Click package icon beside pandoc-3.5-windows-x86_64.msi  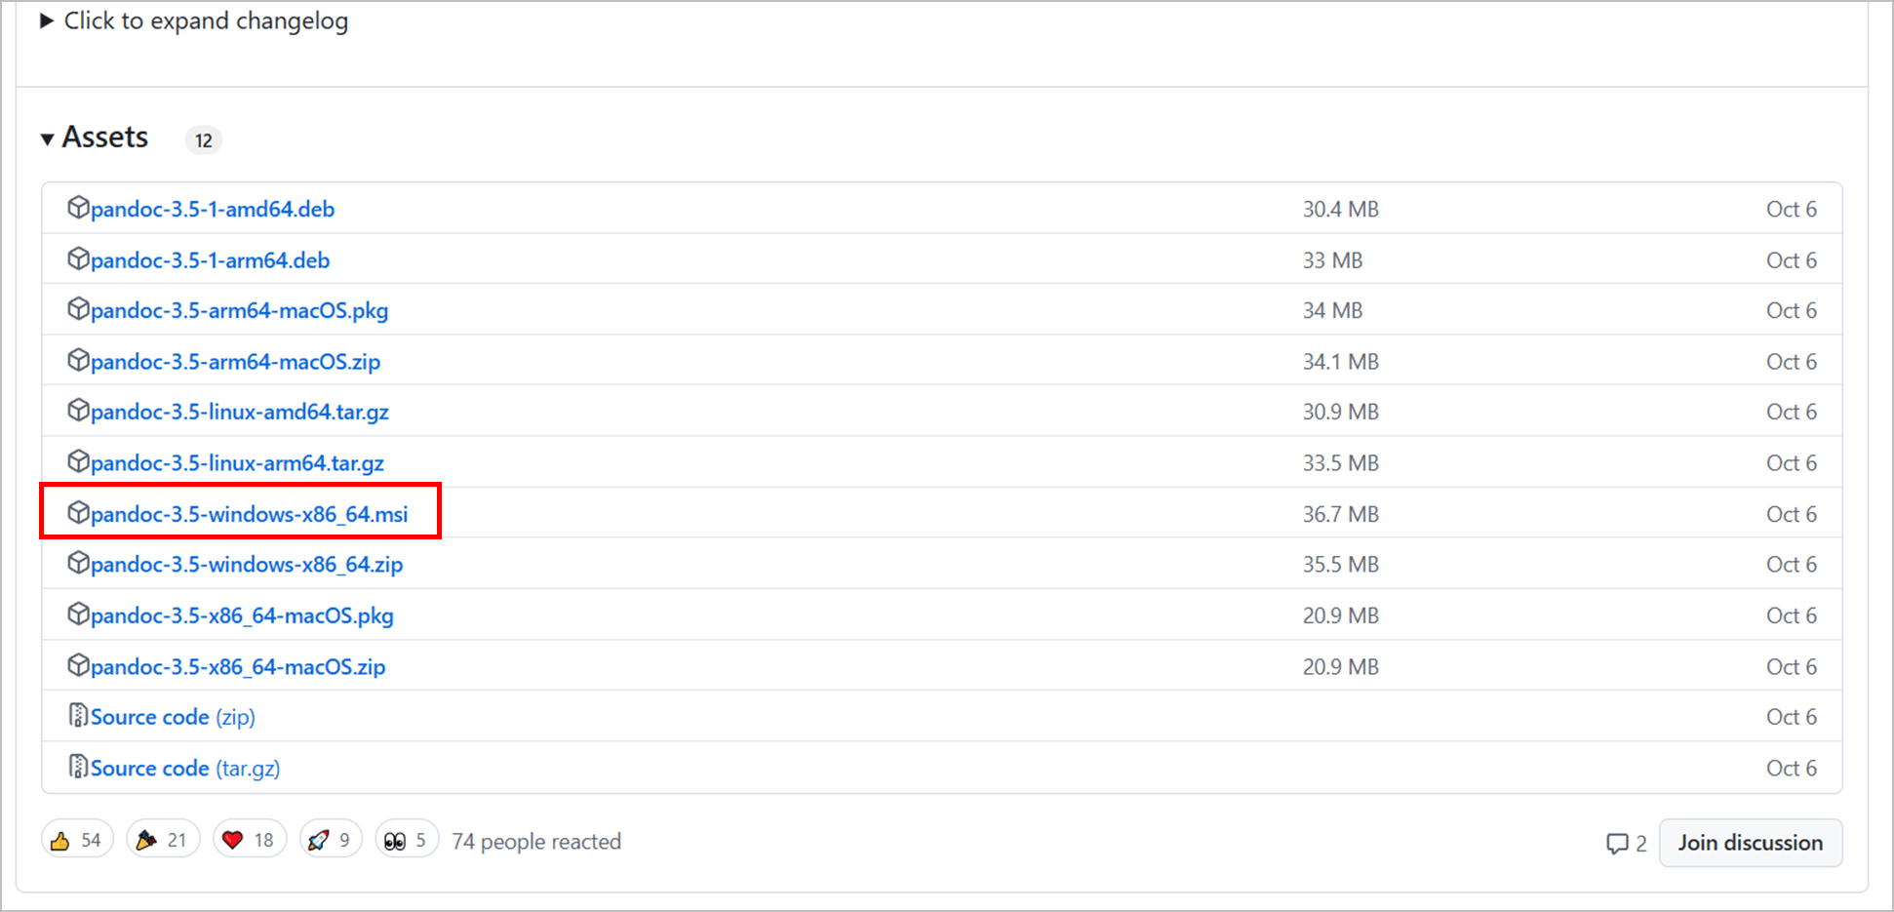pos(78,512)
